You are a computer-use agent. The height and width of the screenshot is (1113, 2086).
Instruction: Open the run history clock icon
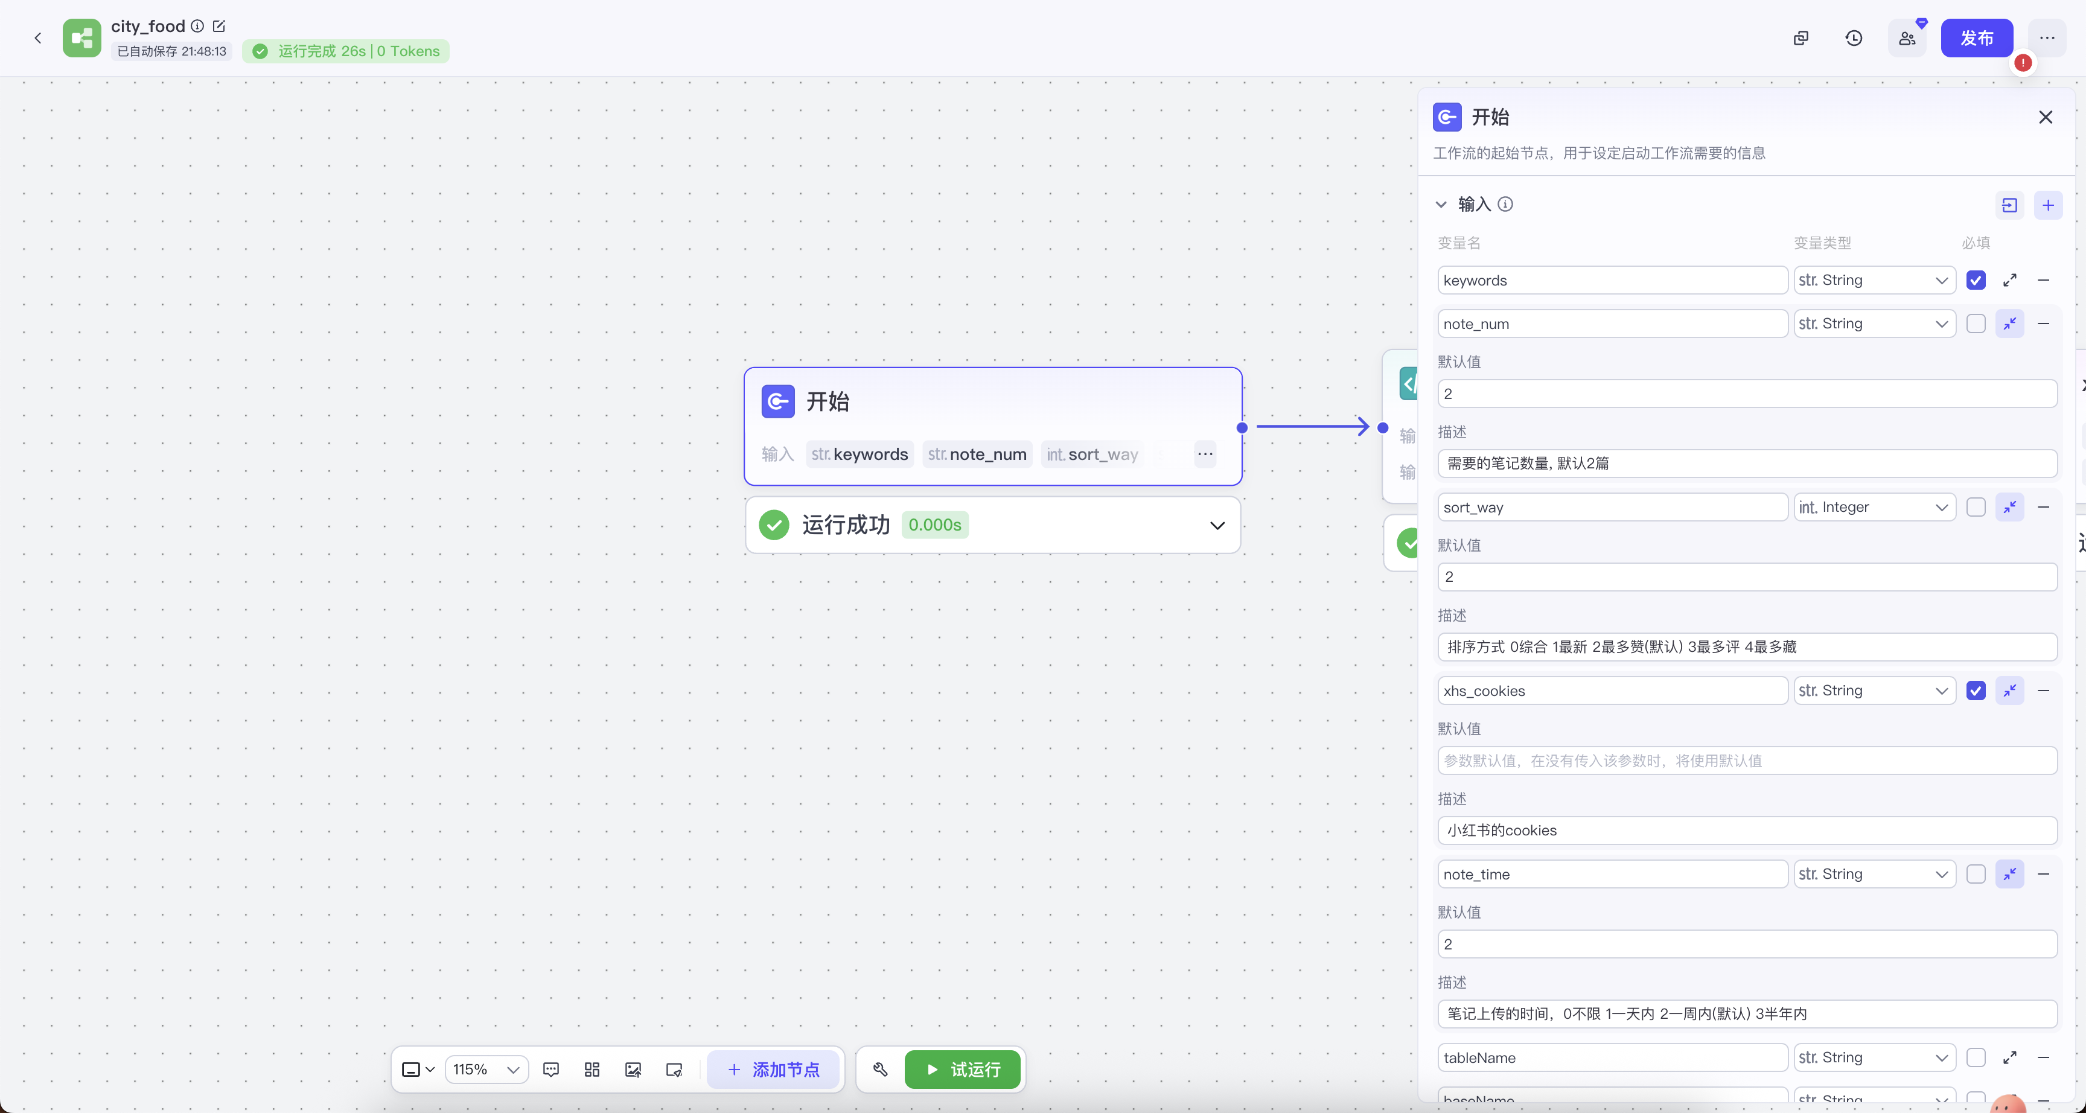pyautogui.click(x=1854, y=38)
